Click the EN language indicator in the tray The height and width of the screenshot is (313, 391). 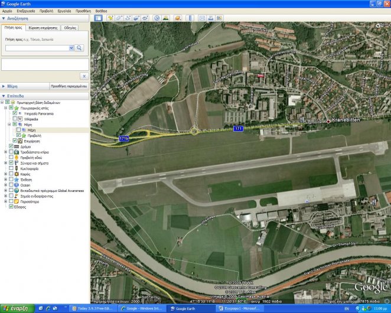click(346, 309)
